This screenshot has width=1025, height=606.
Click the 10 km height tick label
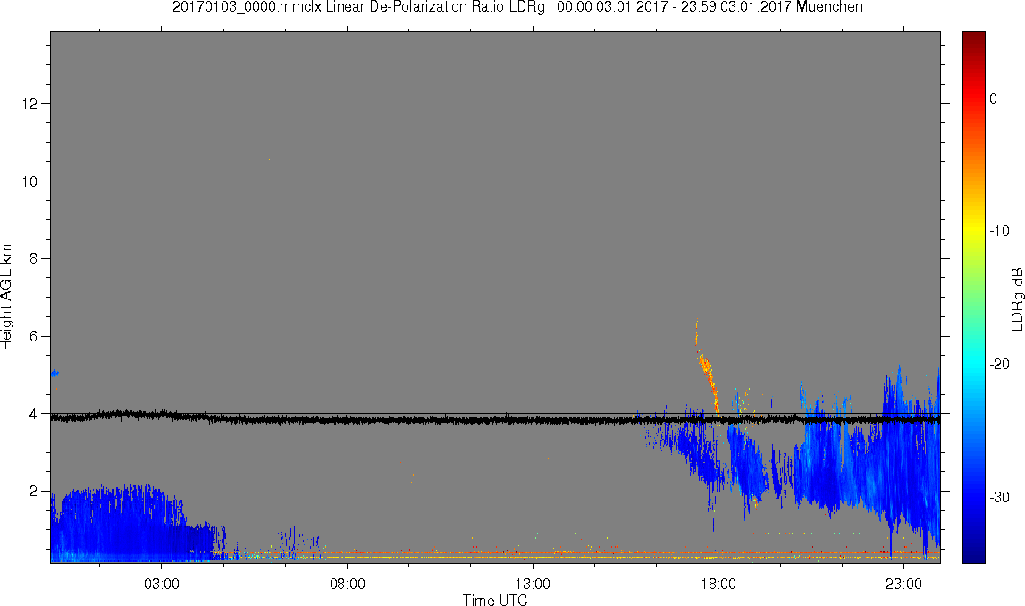pos(29,181)
